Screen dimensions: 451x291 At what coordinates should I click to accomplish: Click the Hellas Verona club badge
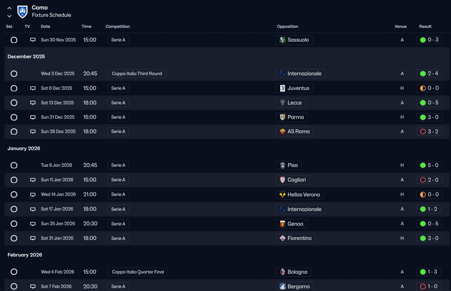pos(282,195)
